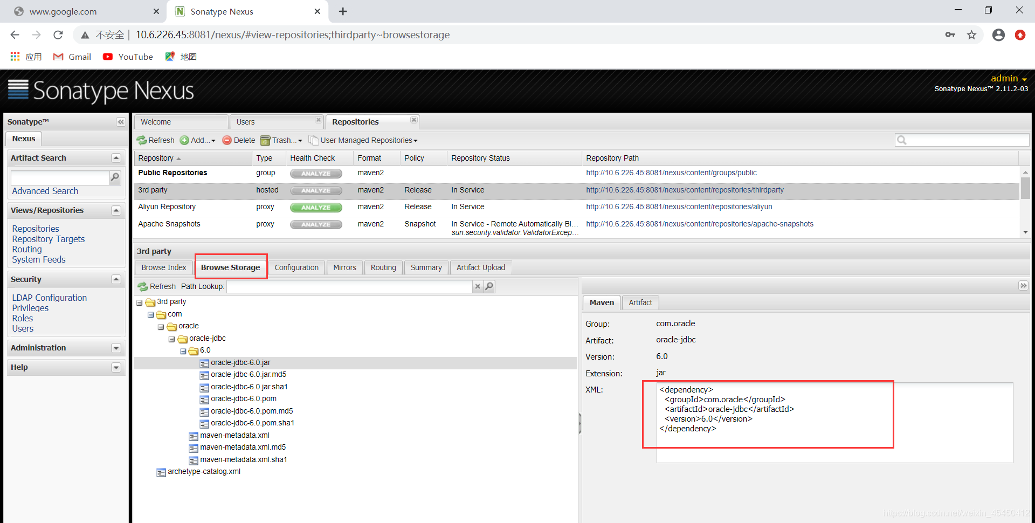Open the Routing tab in 3rd party panel

(383, 267)
